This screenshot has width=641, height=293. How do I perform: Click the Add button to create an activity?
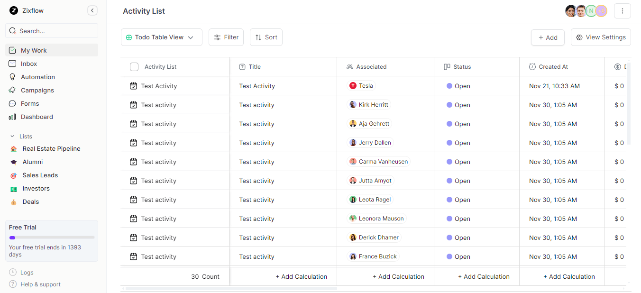tap(548, 37)
